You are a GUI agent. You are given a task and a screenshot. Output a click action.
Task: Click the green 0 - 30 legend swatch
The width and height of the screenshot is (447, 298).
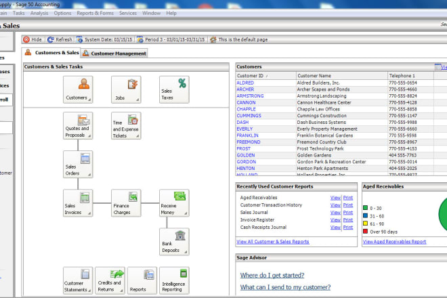pos(365,208)
